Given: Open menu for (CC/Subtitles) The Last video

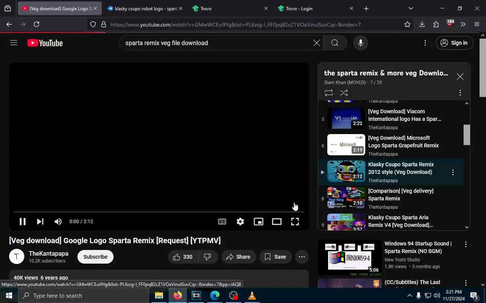Looking at the screenshot, I should pyautogui.click(x=466, y=283).
